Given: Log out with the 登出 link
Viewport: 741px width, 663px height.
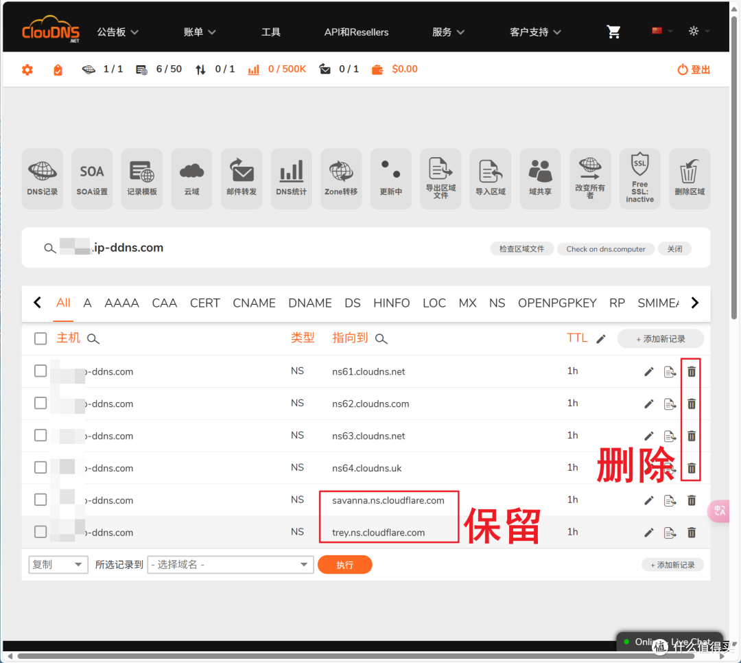Looking at the screenshot, I should 694,69.
